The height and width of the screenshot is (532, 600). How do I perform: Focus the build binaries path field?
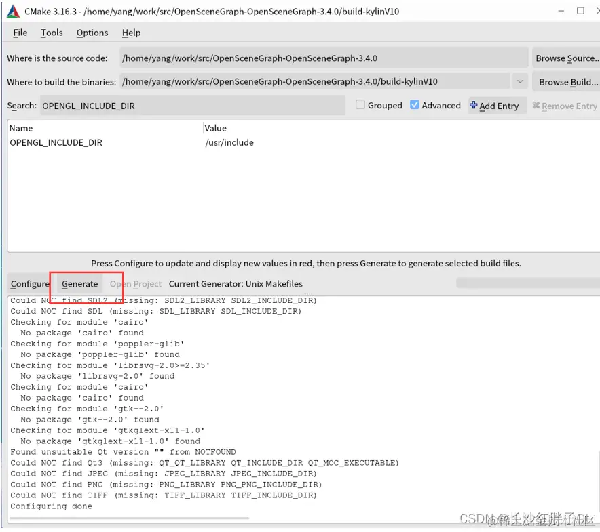[x=316, y=81]
